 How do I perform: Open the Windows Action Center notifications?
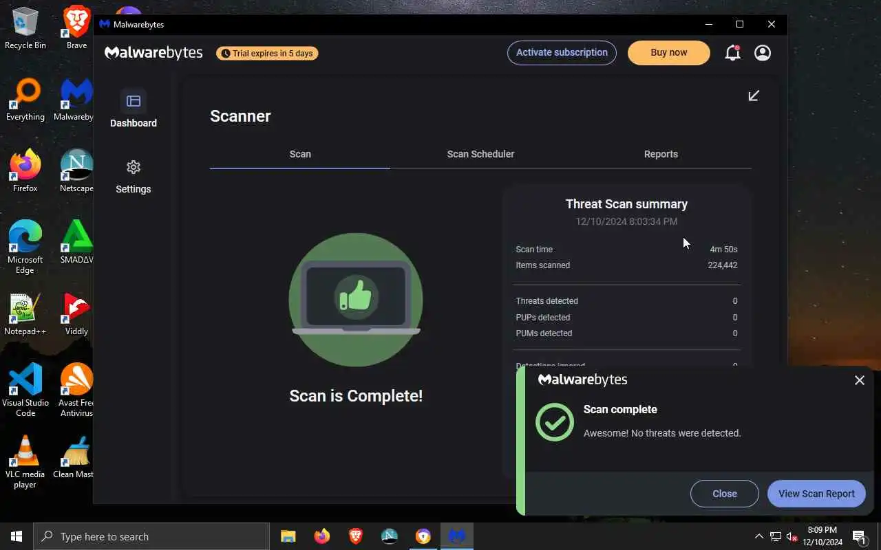[859, 536]
